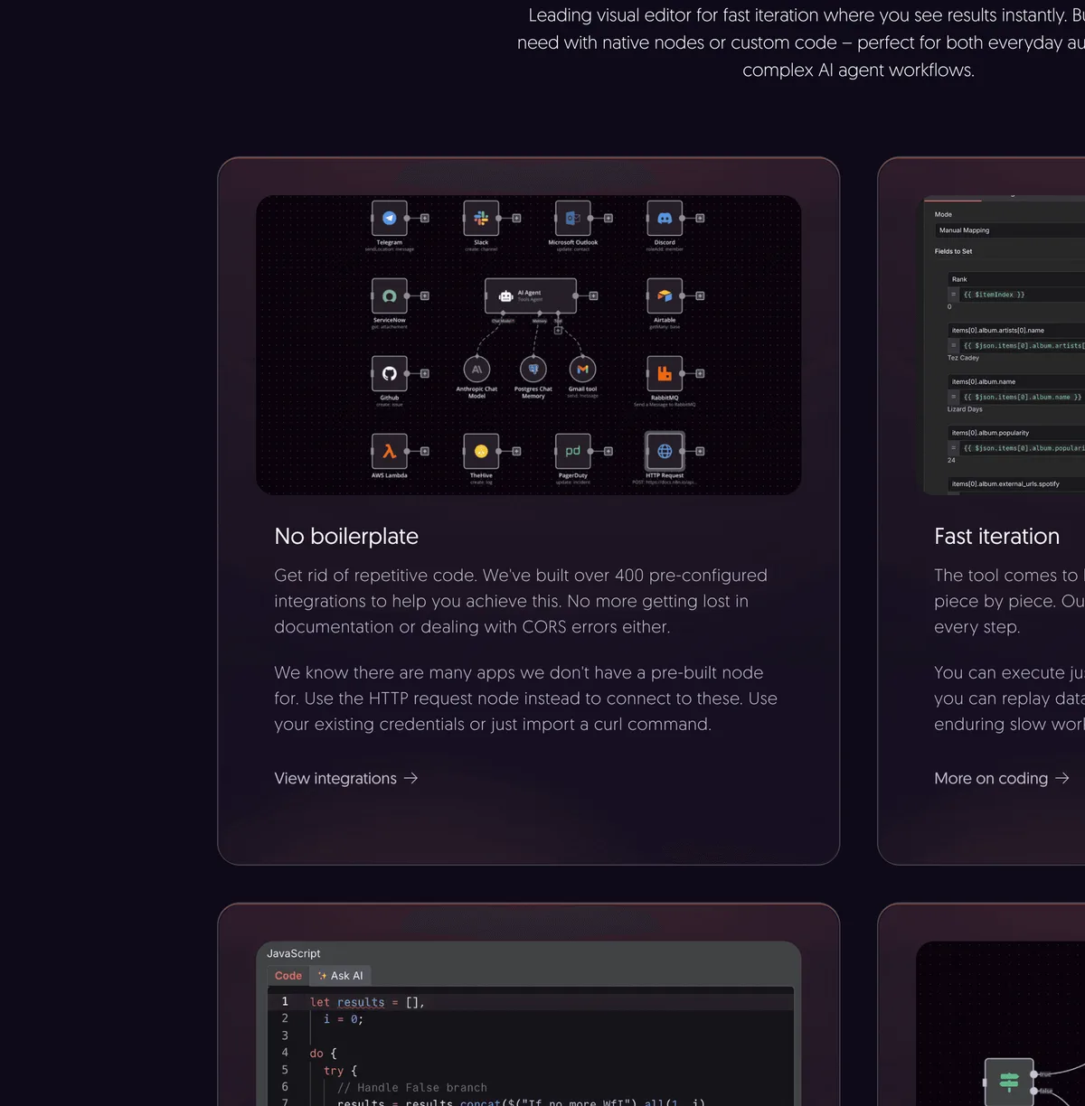
Task: Open the View integrations link
Action: point(346,778)
